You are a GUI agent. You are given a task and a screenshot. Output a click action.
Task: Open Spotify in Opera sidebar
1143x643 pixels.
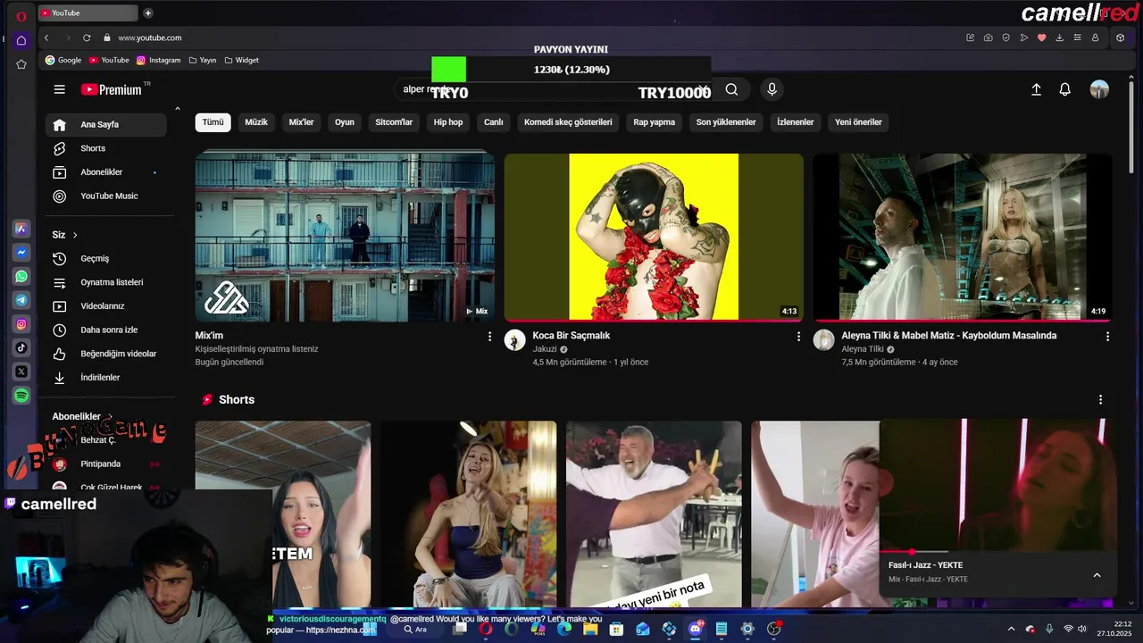(x=21, y=395)
